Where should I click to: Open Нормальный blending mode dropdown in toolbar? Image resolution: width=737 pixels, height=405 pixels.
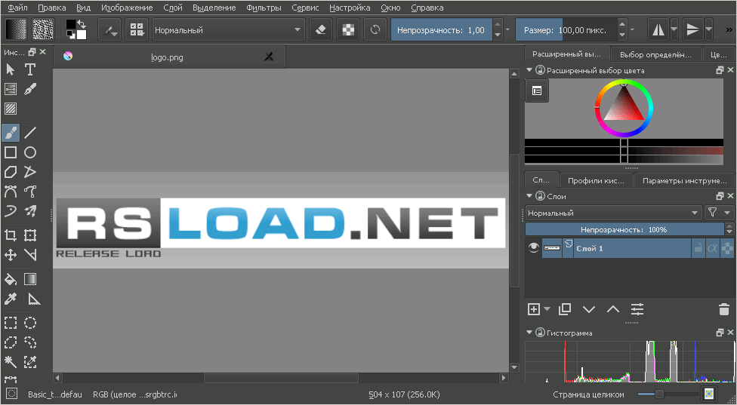point(229,30)
